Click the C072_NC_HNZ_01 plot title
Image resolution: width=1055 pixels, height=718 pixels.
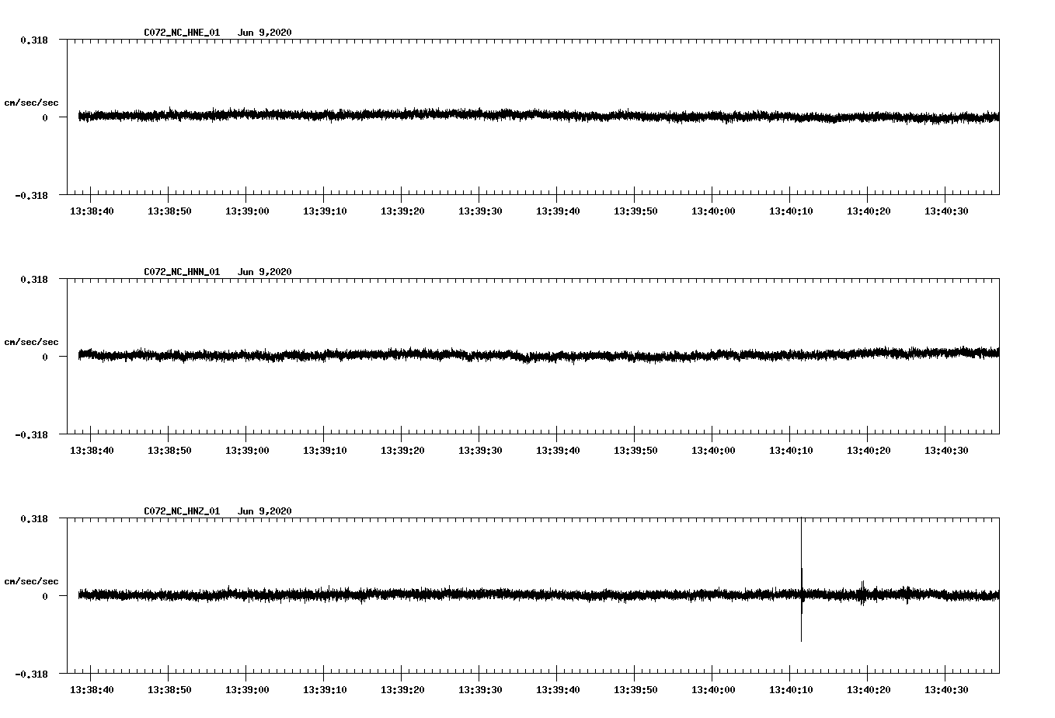[182, 511]
